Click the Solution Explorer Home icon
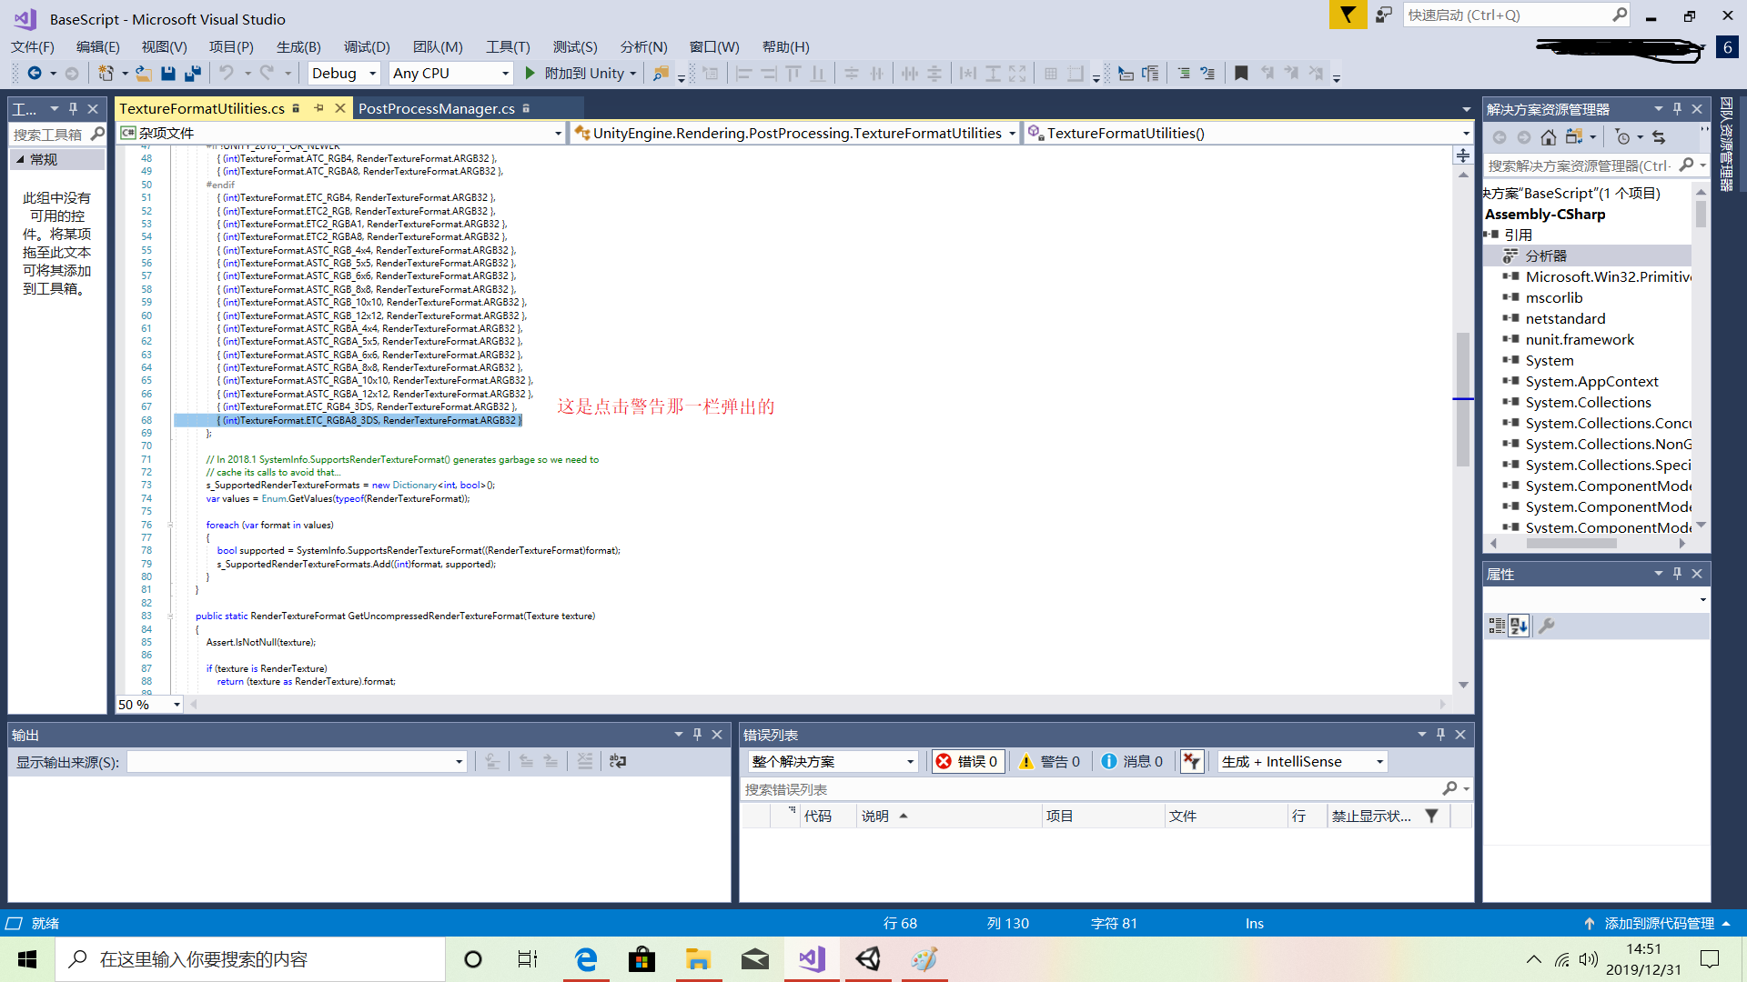The image size is (1747, 982). [x=1549, y=137]
